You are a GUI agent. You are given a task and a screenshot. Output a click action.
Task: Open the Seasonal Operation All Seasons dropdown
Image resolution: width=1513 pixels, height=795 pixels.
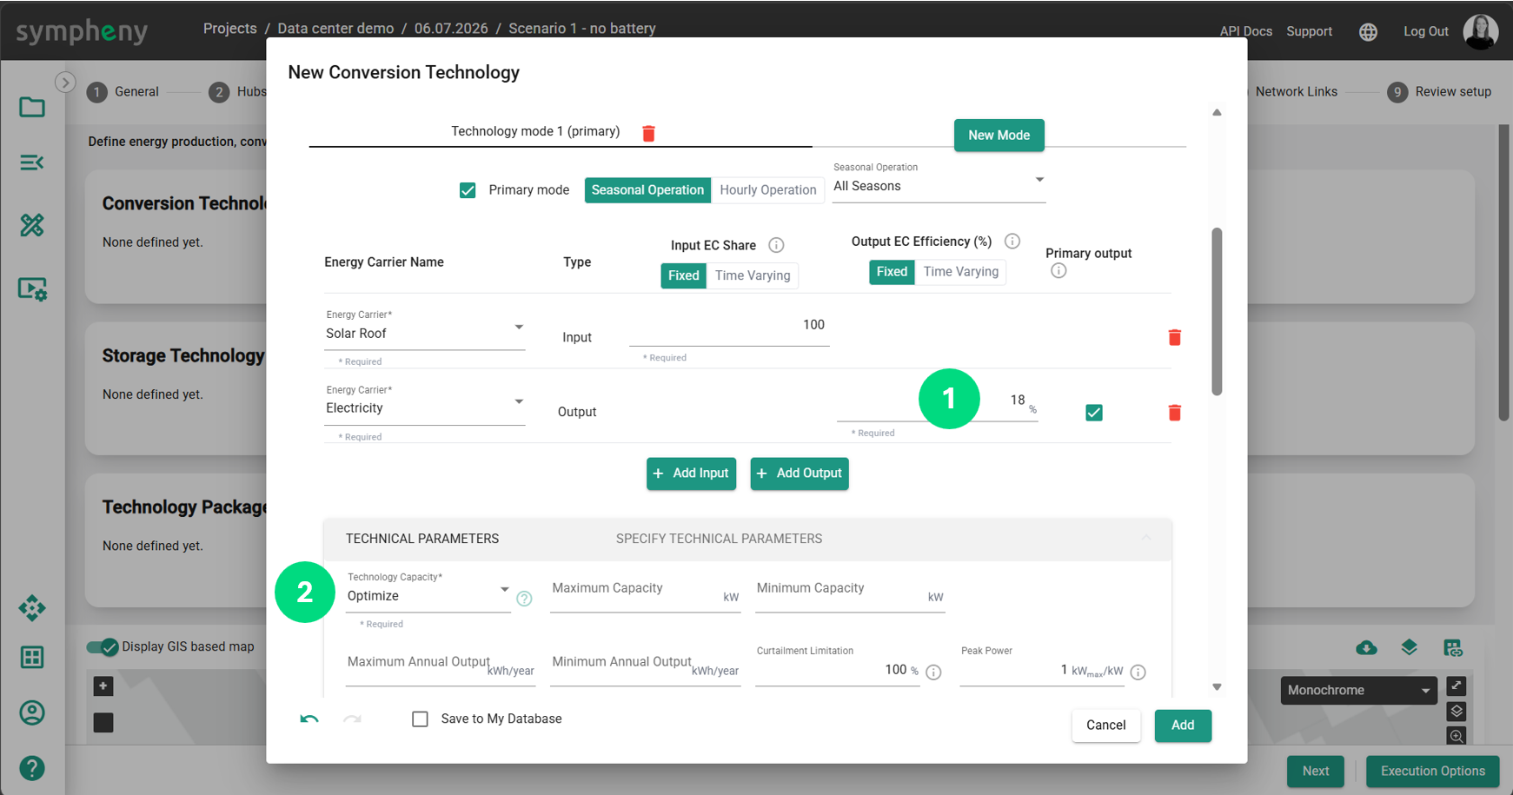(x=939, y=181)
